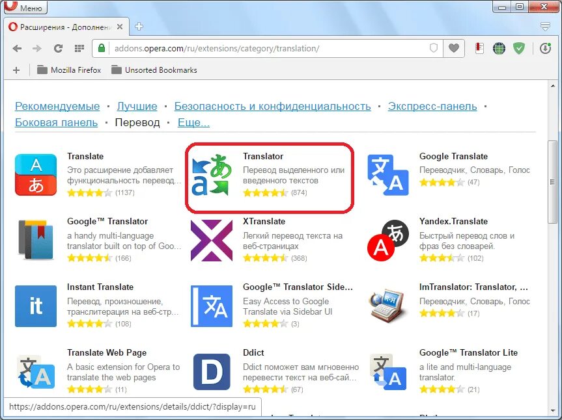
Task: Click the page vertical scrollbar thumb
Action: [x=552, y=182]
